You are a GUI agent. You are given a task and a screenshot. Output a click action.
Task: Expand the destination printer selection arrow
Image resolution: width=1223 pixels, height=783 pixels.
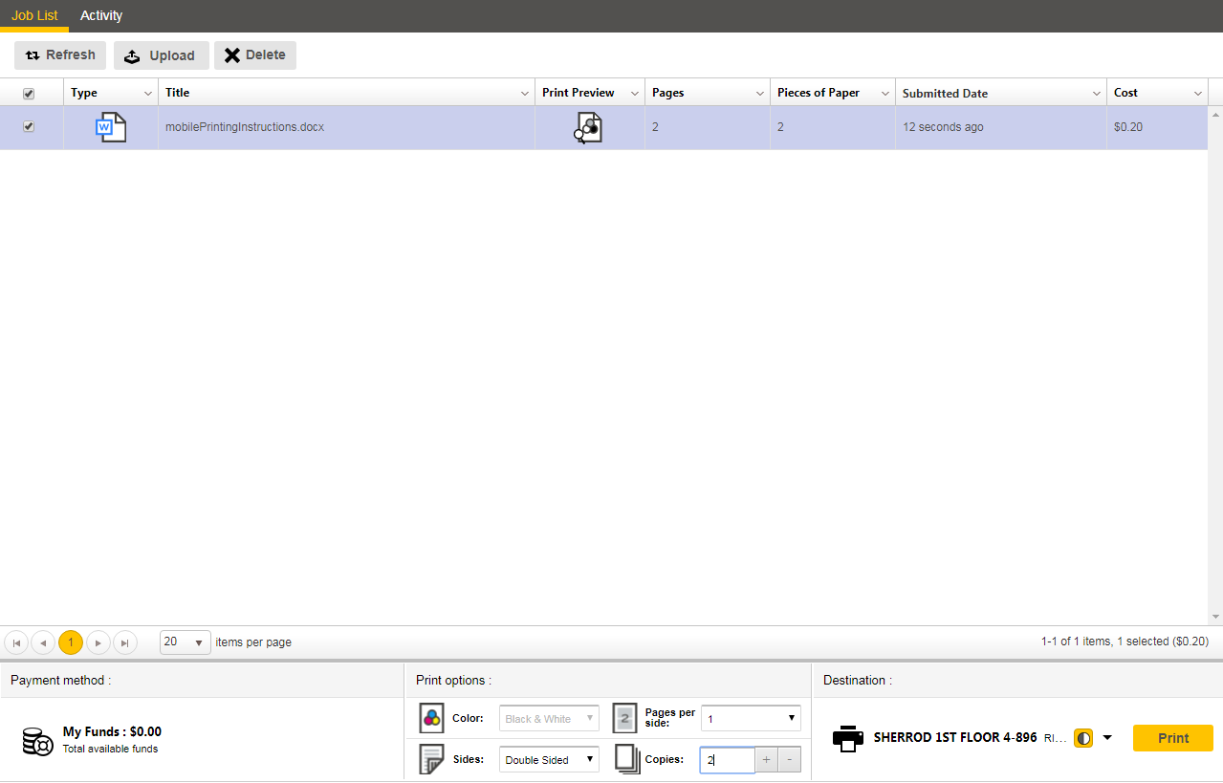click(1107, 738)
